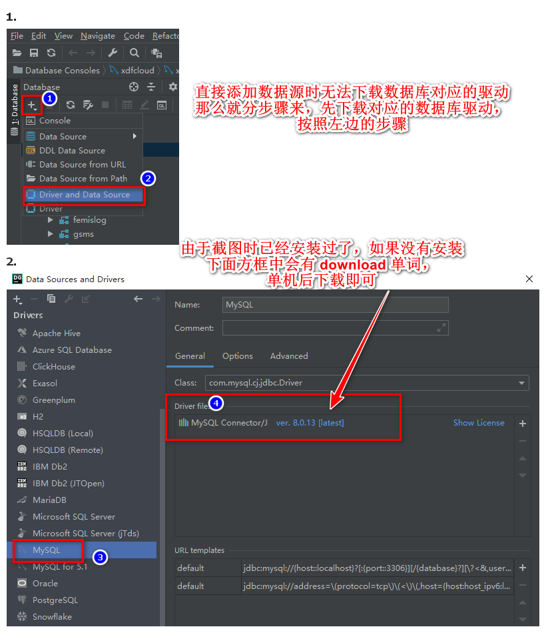Expand the gsms tree node
546x633 pixels.
point(51,234)
